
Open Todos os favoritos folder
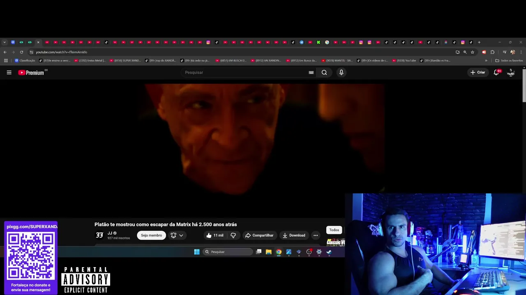tap(509, 61)
